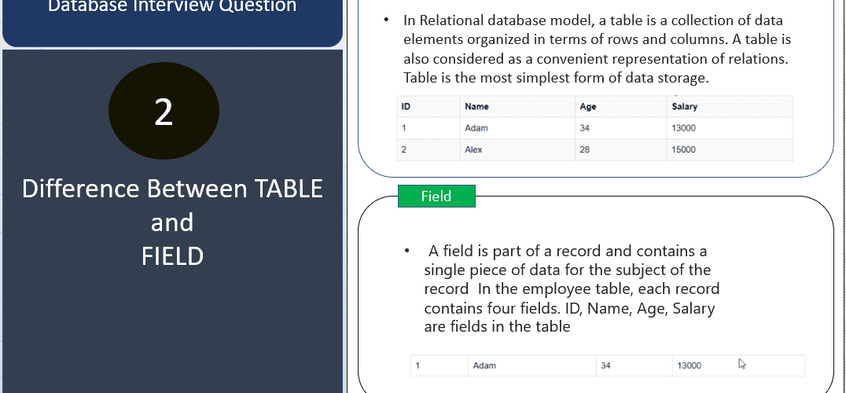Click the Adam cell in upper table
Viewport: 846px width, 393px height.
(518, 128)
